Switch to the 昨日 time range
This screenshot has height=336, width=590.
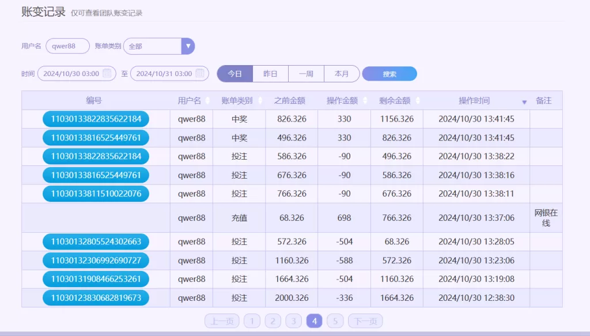click(x=271, y=74)
